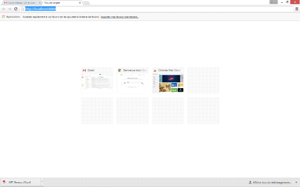Screen dimensions: 300x187
Task: Open the Chrome hamburger menu
Action: [x=297, y=9]
